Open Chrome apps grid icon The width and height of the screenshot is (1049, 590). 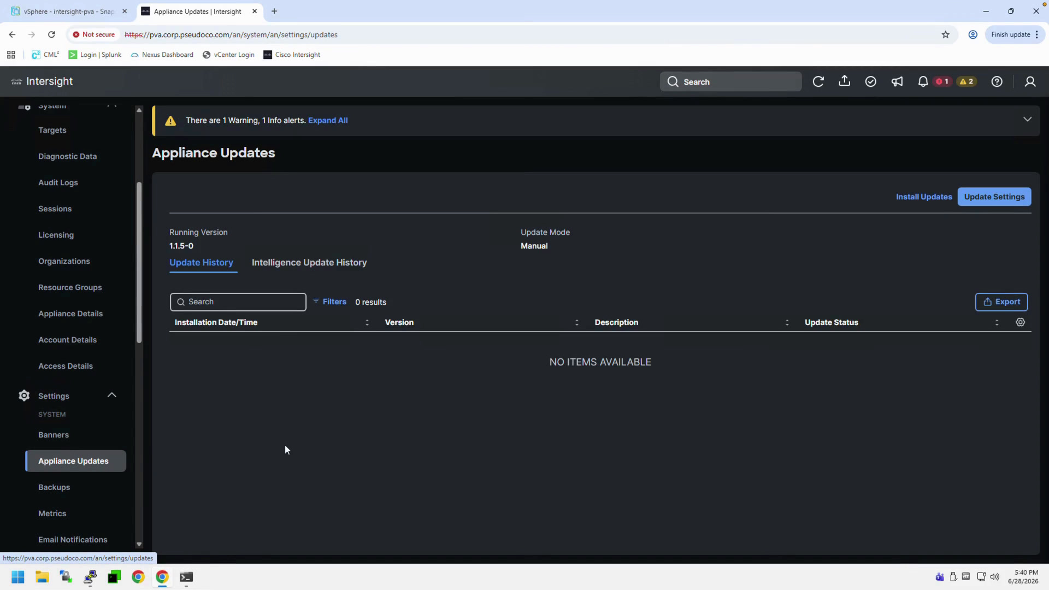(x=11, y=55)
